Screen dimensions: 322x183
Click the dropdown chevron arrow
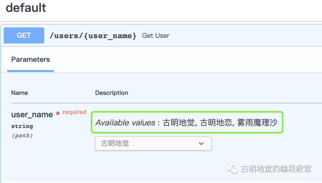click(202, 143)
